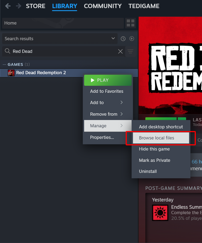The image size is (202, 243).
Task: Choose Add desktop shortcut option
Action: tap(161, 127)
